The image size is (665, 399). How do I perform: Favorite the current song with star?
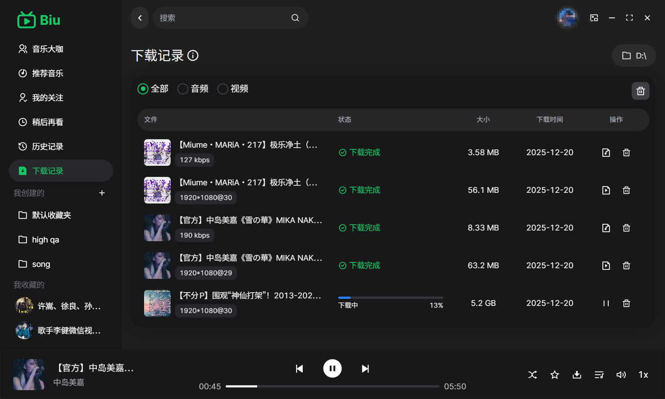tap(555, 375)
